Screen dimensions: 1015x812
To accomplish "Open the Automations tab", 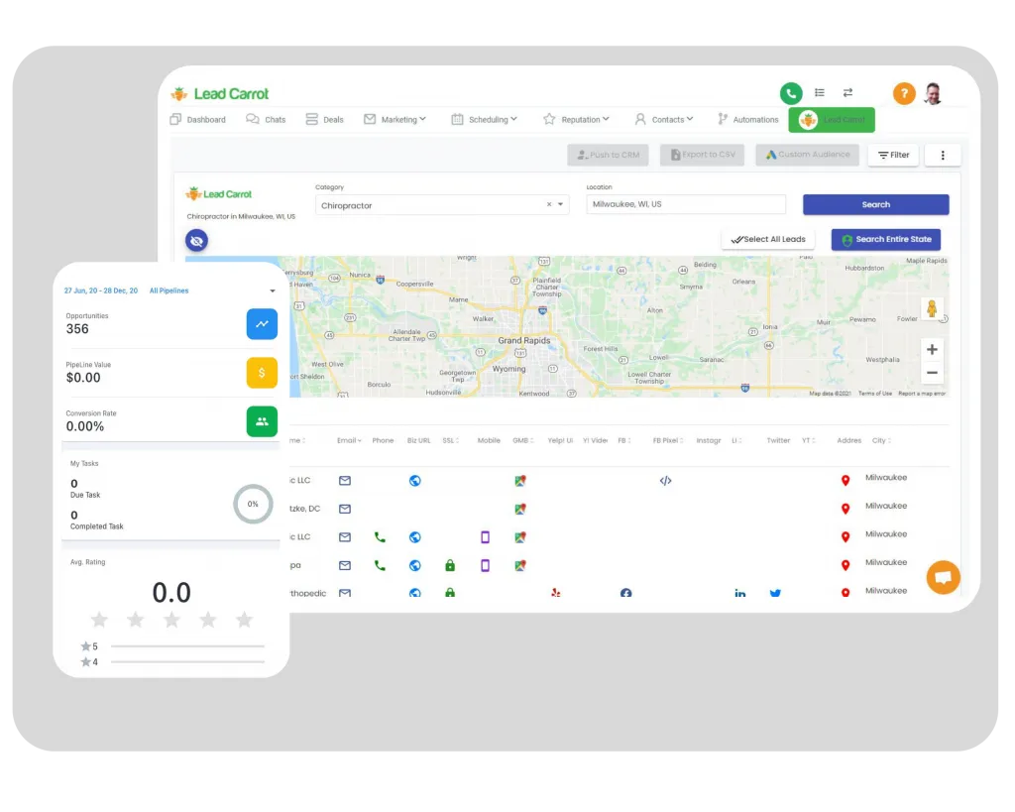I will tap(747, 119).
